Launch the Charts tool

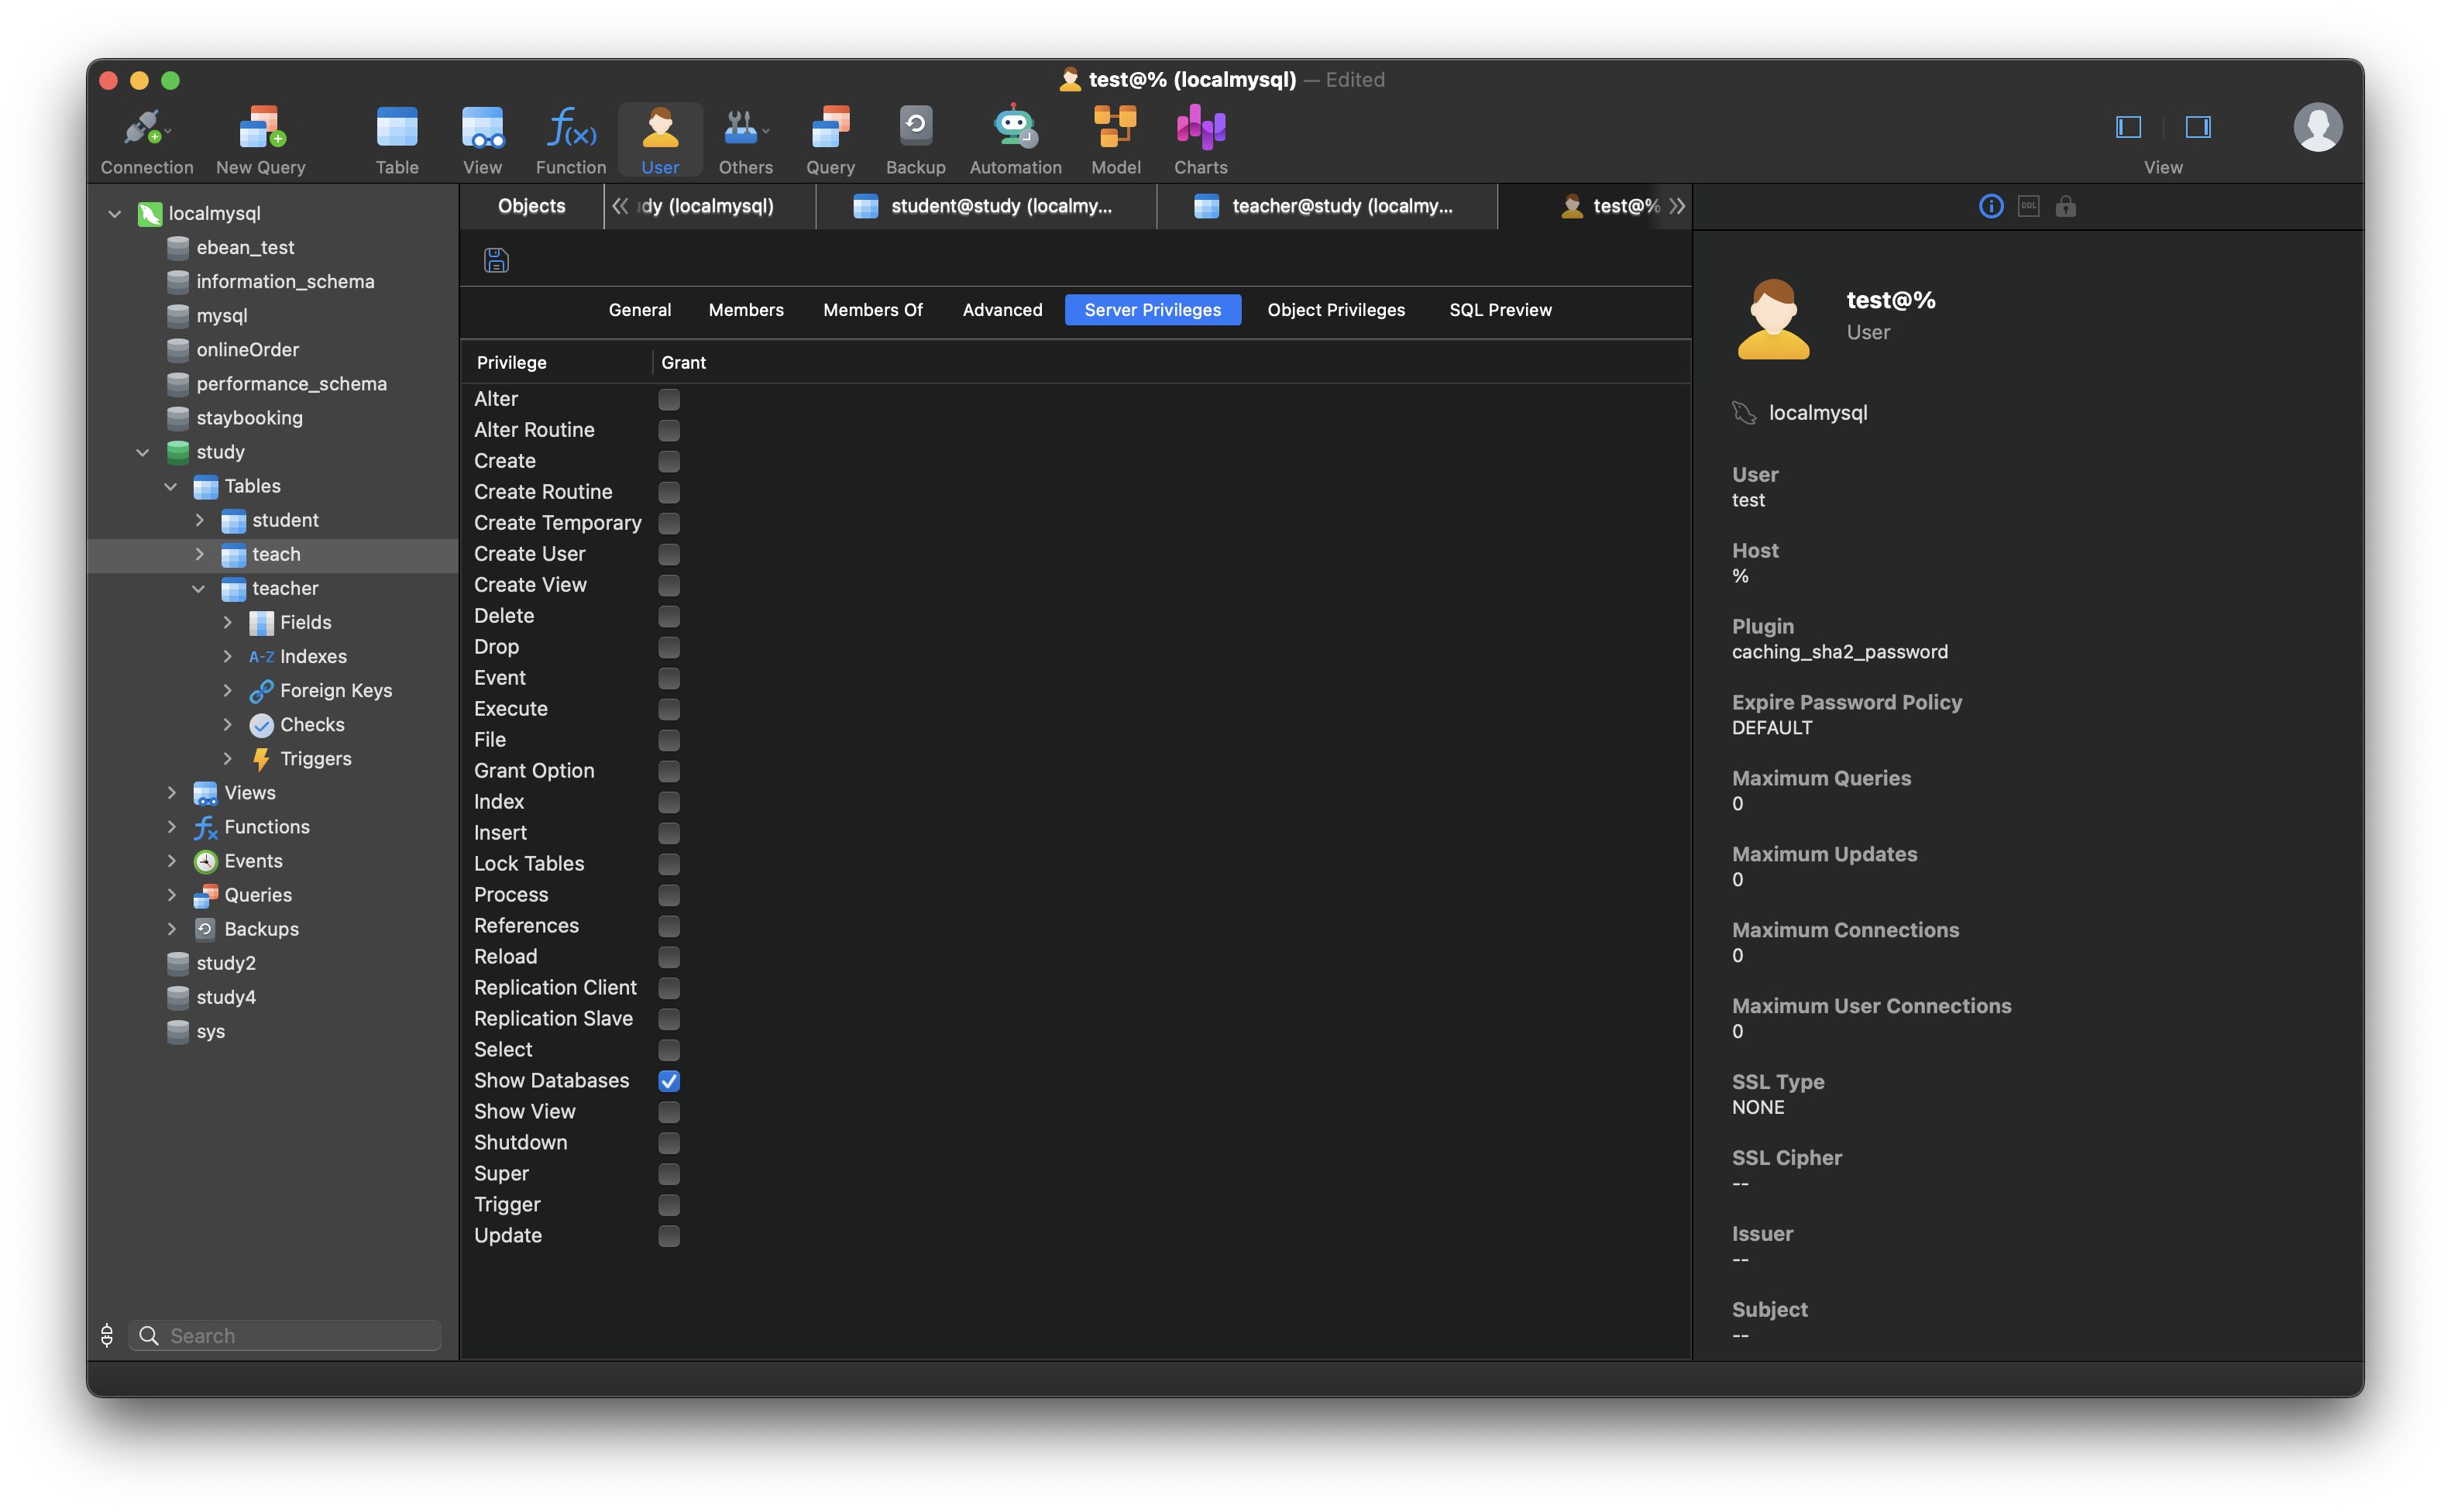pos(1199,138)
